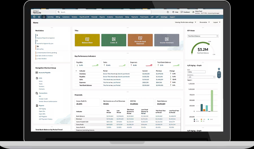Open the A/P Aging report link
Screen dimensions: 254x149
click(x=42, y=108)
